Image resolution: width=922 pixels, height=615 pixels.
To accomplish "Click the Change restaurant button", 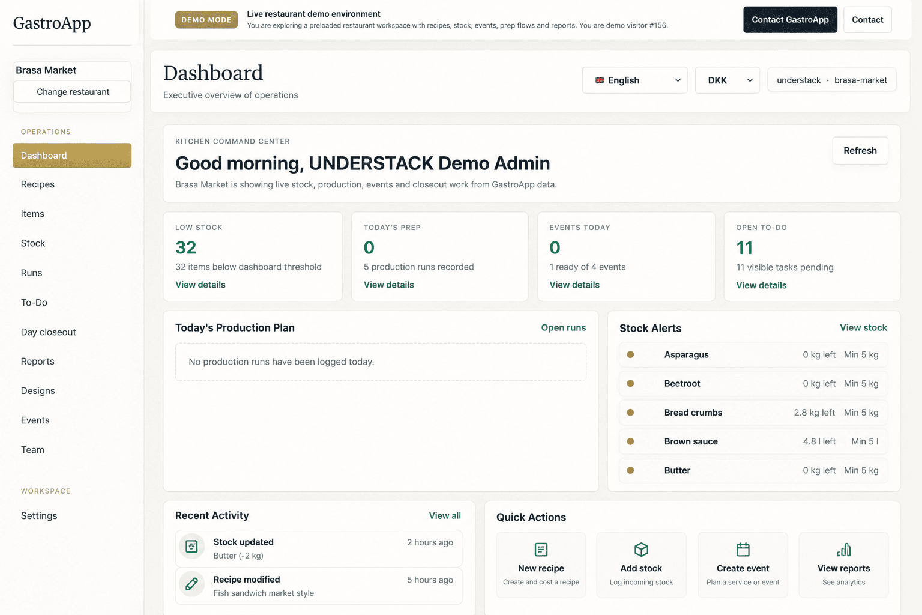I will (x=72, y=92).
